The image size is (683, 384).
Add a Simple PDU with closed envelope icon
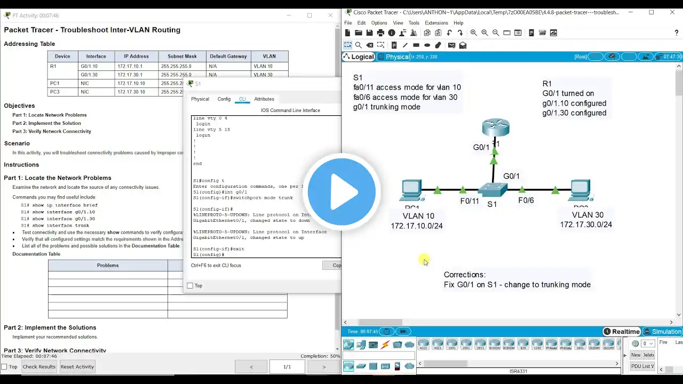click(x=451, y=45)
